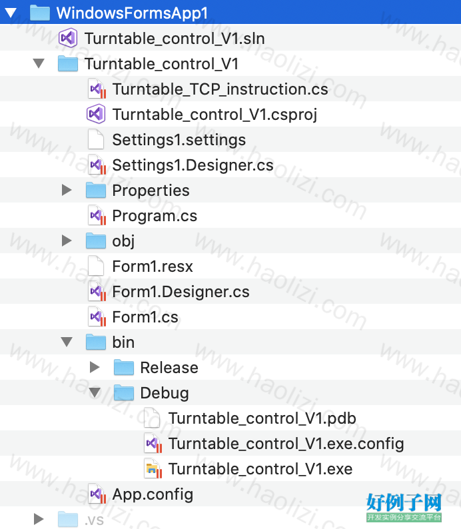Expand the Properties folder

pyautogui.click(x=67, y=190)
